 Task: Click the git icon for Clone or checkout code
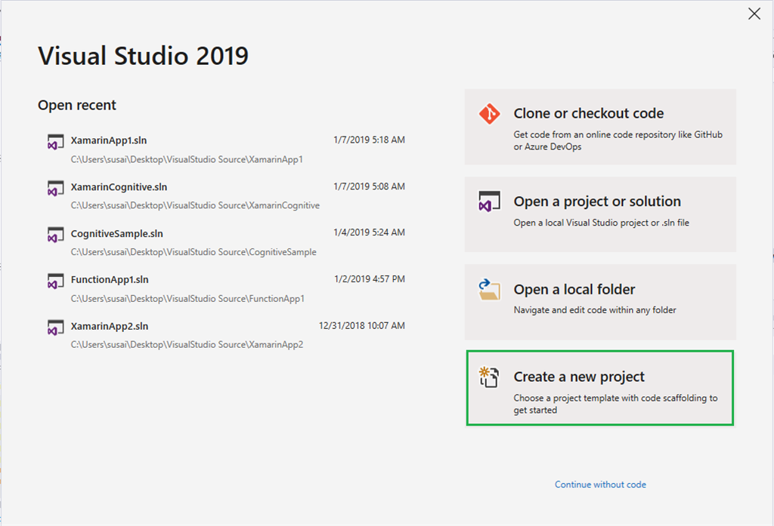tap(489, 114)
